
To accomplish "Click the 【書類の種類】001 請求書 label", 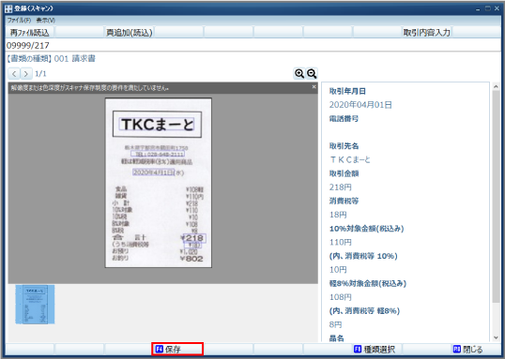I will click(51, 58).
